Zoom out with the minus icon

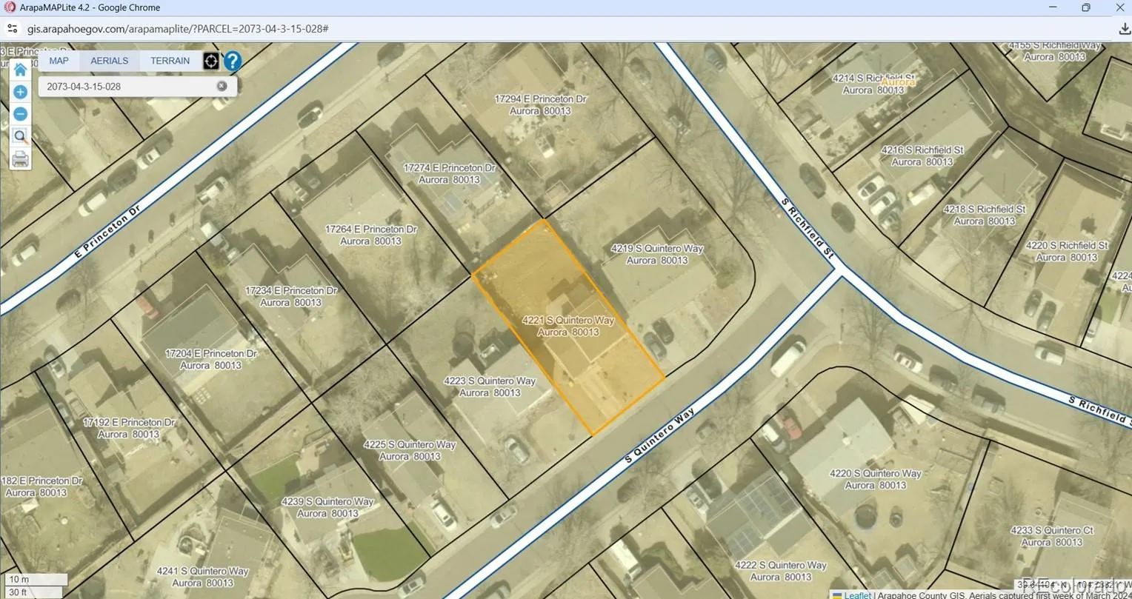point(20,114)
